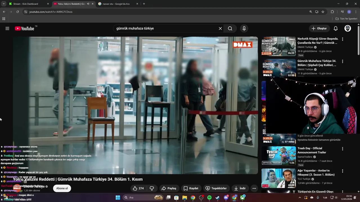Open the account avatar menu
360x202 pixels.
pyautogui.click(x=348, y=28)
